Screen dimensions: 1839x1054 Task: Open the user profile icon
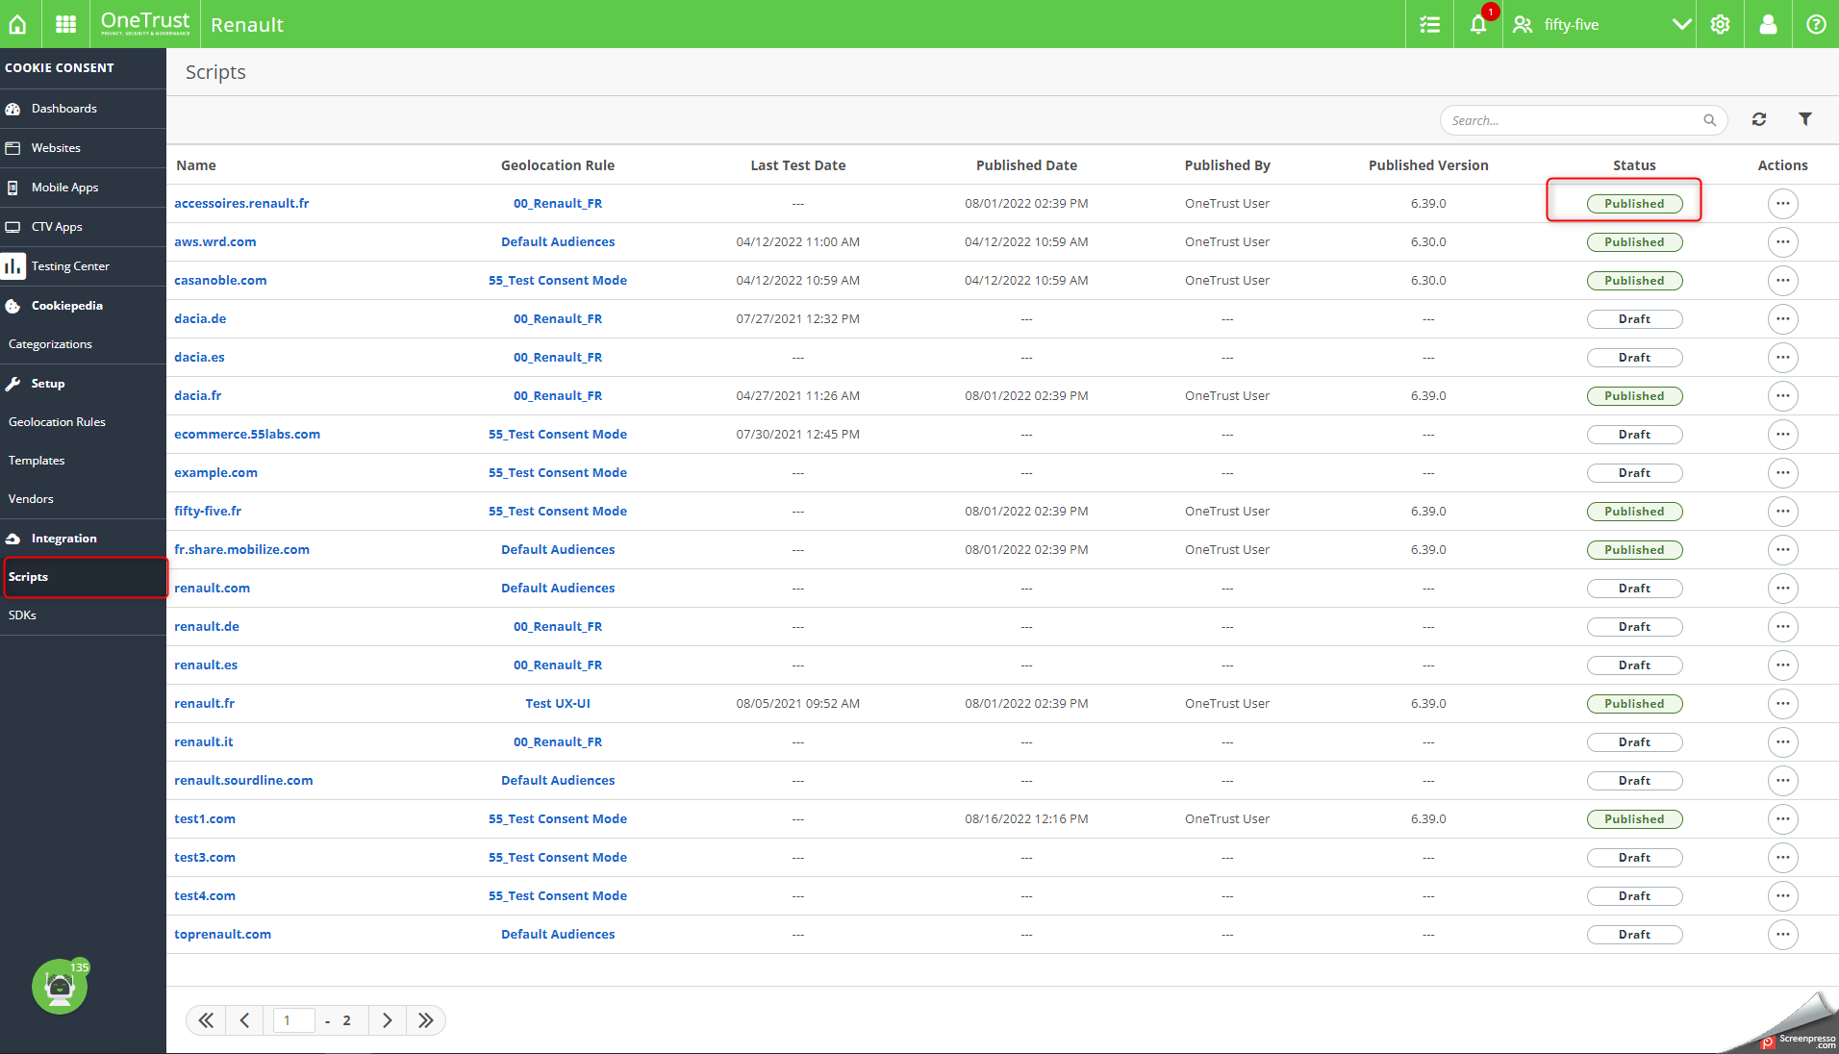click(x=1768, y=24)
